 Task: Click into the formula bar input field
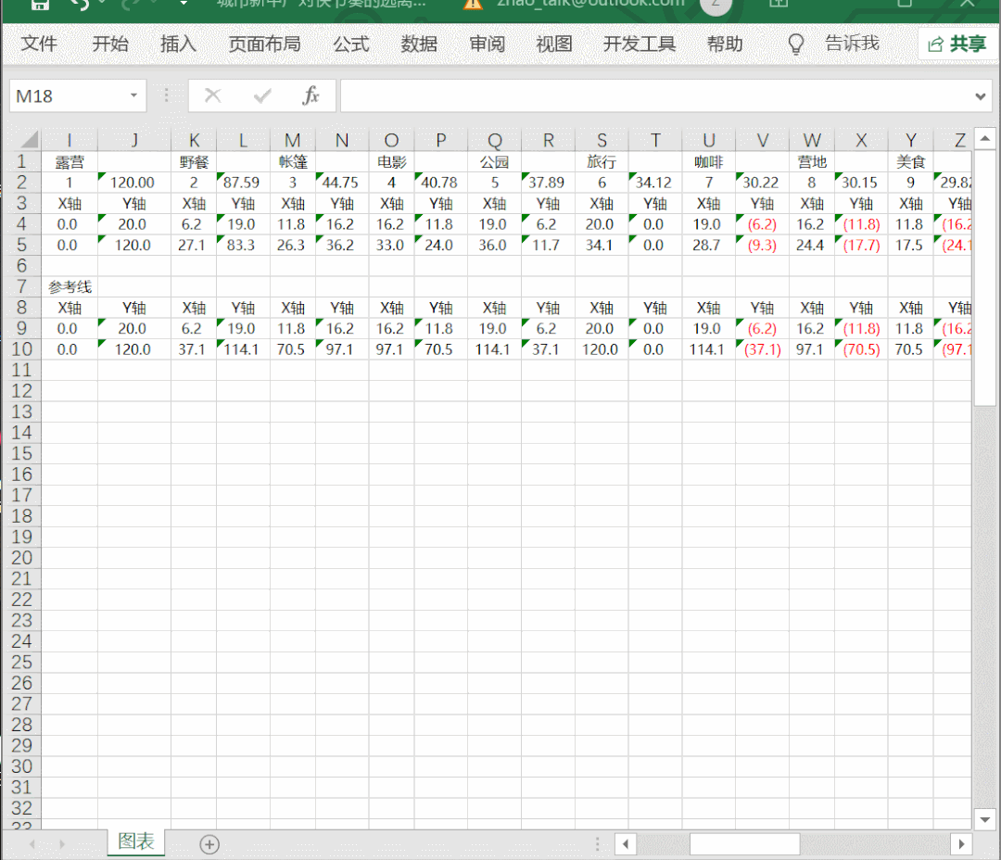pos(655,95)
